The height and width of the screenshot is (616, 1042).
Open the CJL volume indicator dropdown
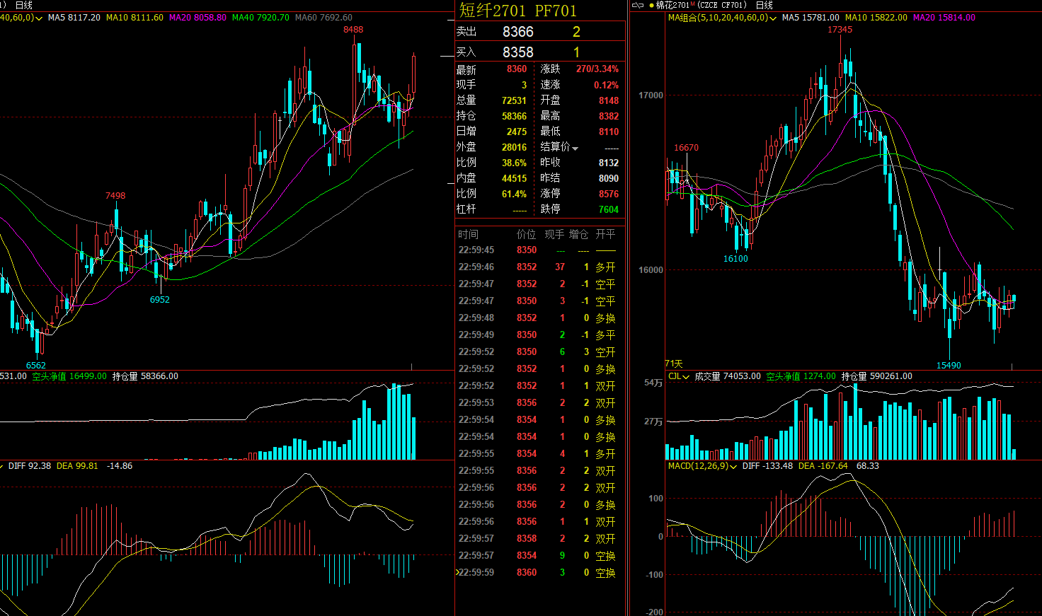point(686,377)
